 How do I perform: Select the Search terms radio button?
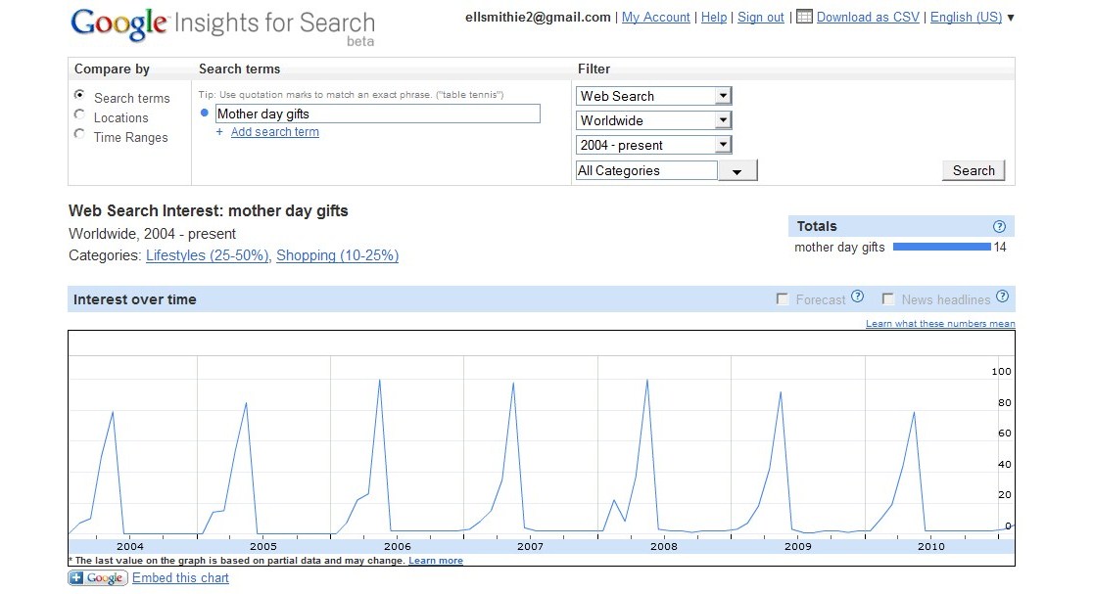click(x=79, y=96)
